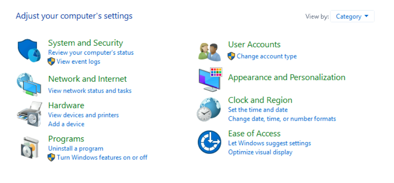Click the User Accounts people icon

[x=209, y=52]
